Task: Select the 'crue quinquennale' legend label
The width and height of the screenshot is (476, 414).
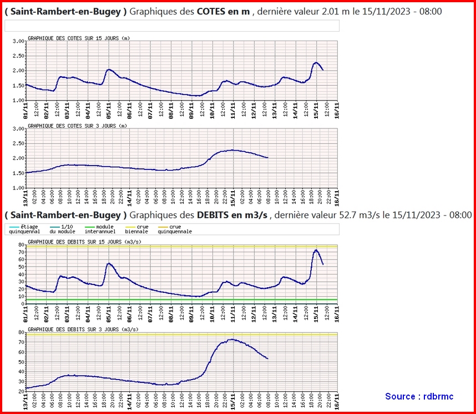Action: 175,229
